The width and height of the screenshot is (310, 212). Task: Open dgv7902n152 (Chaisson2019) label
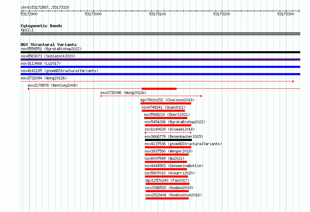pyautogui.click(x=167, y=100)
